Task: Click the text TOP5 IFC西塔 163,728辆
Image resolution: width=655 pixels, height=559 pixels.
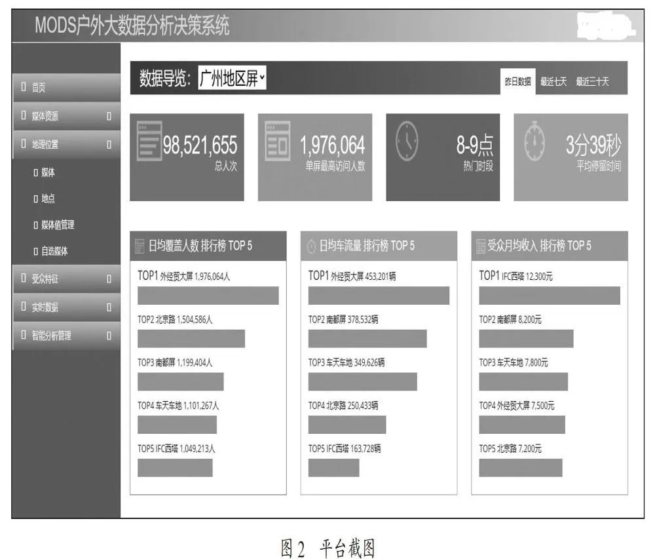Action: [x=345, y=448]
